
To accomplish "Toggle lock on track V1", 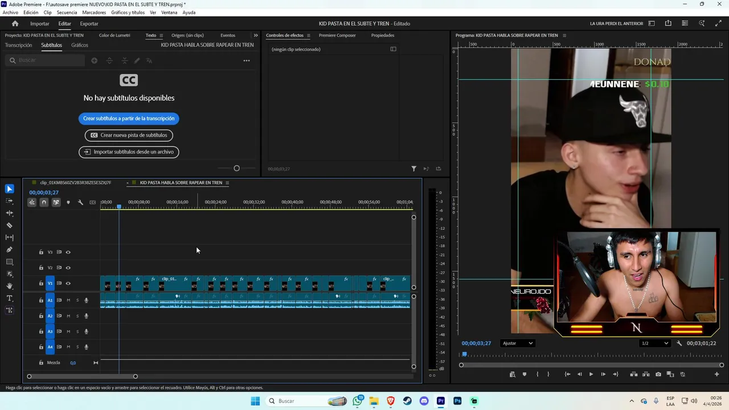I will tap(41, 283).
